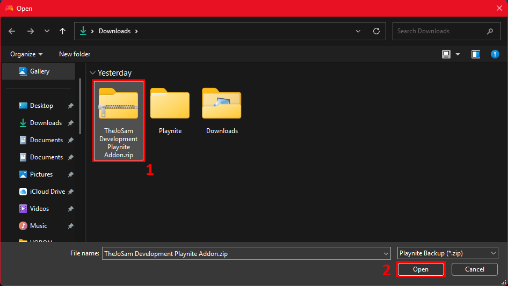Expand the address bar history dropdown

358,31
